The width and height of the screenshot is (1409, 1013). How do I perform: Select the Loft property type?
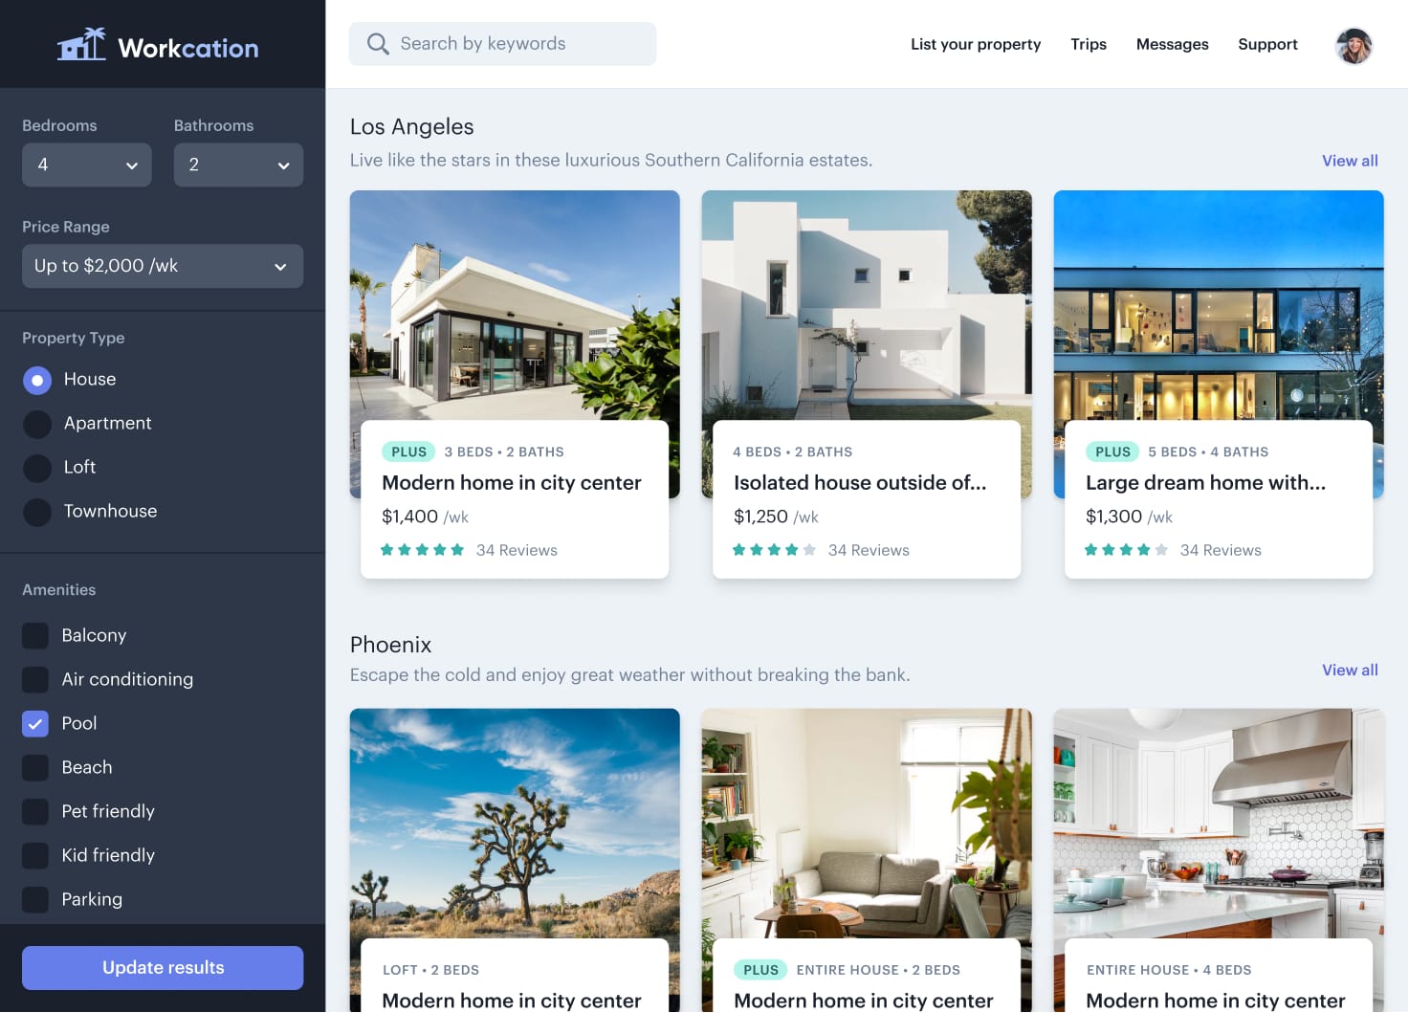click(36, 468)
